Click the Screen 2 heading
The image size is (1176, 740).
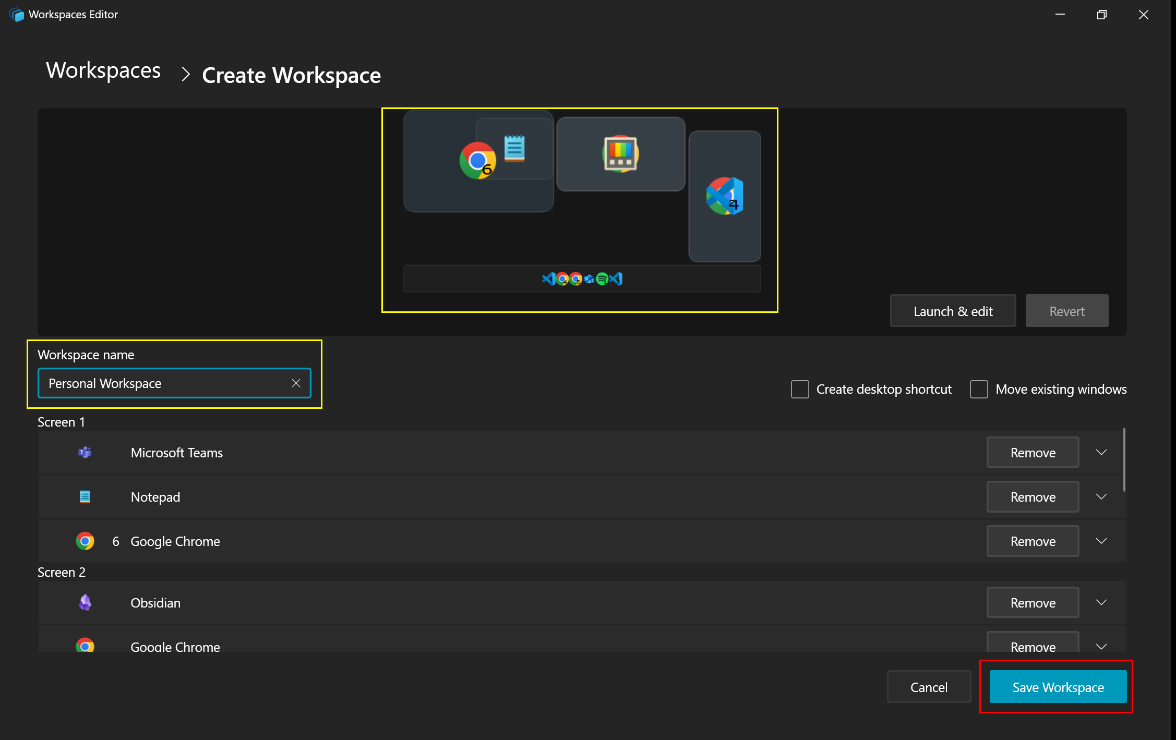(x=61, y=572)
